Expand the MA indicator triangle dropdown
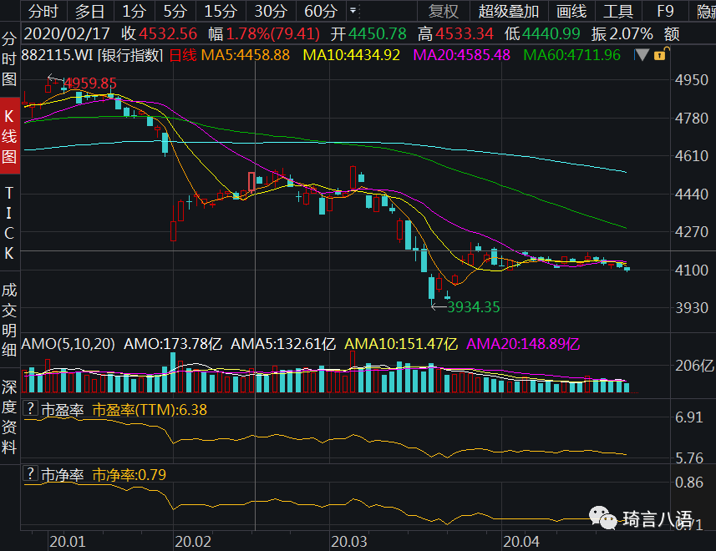Viewport: 716px width, 551px height. click(x=642, y=55)
